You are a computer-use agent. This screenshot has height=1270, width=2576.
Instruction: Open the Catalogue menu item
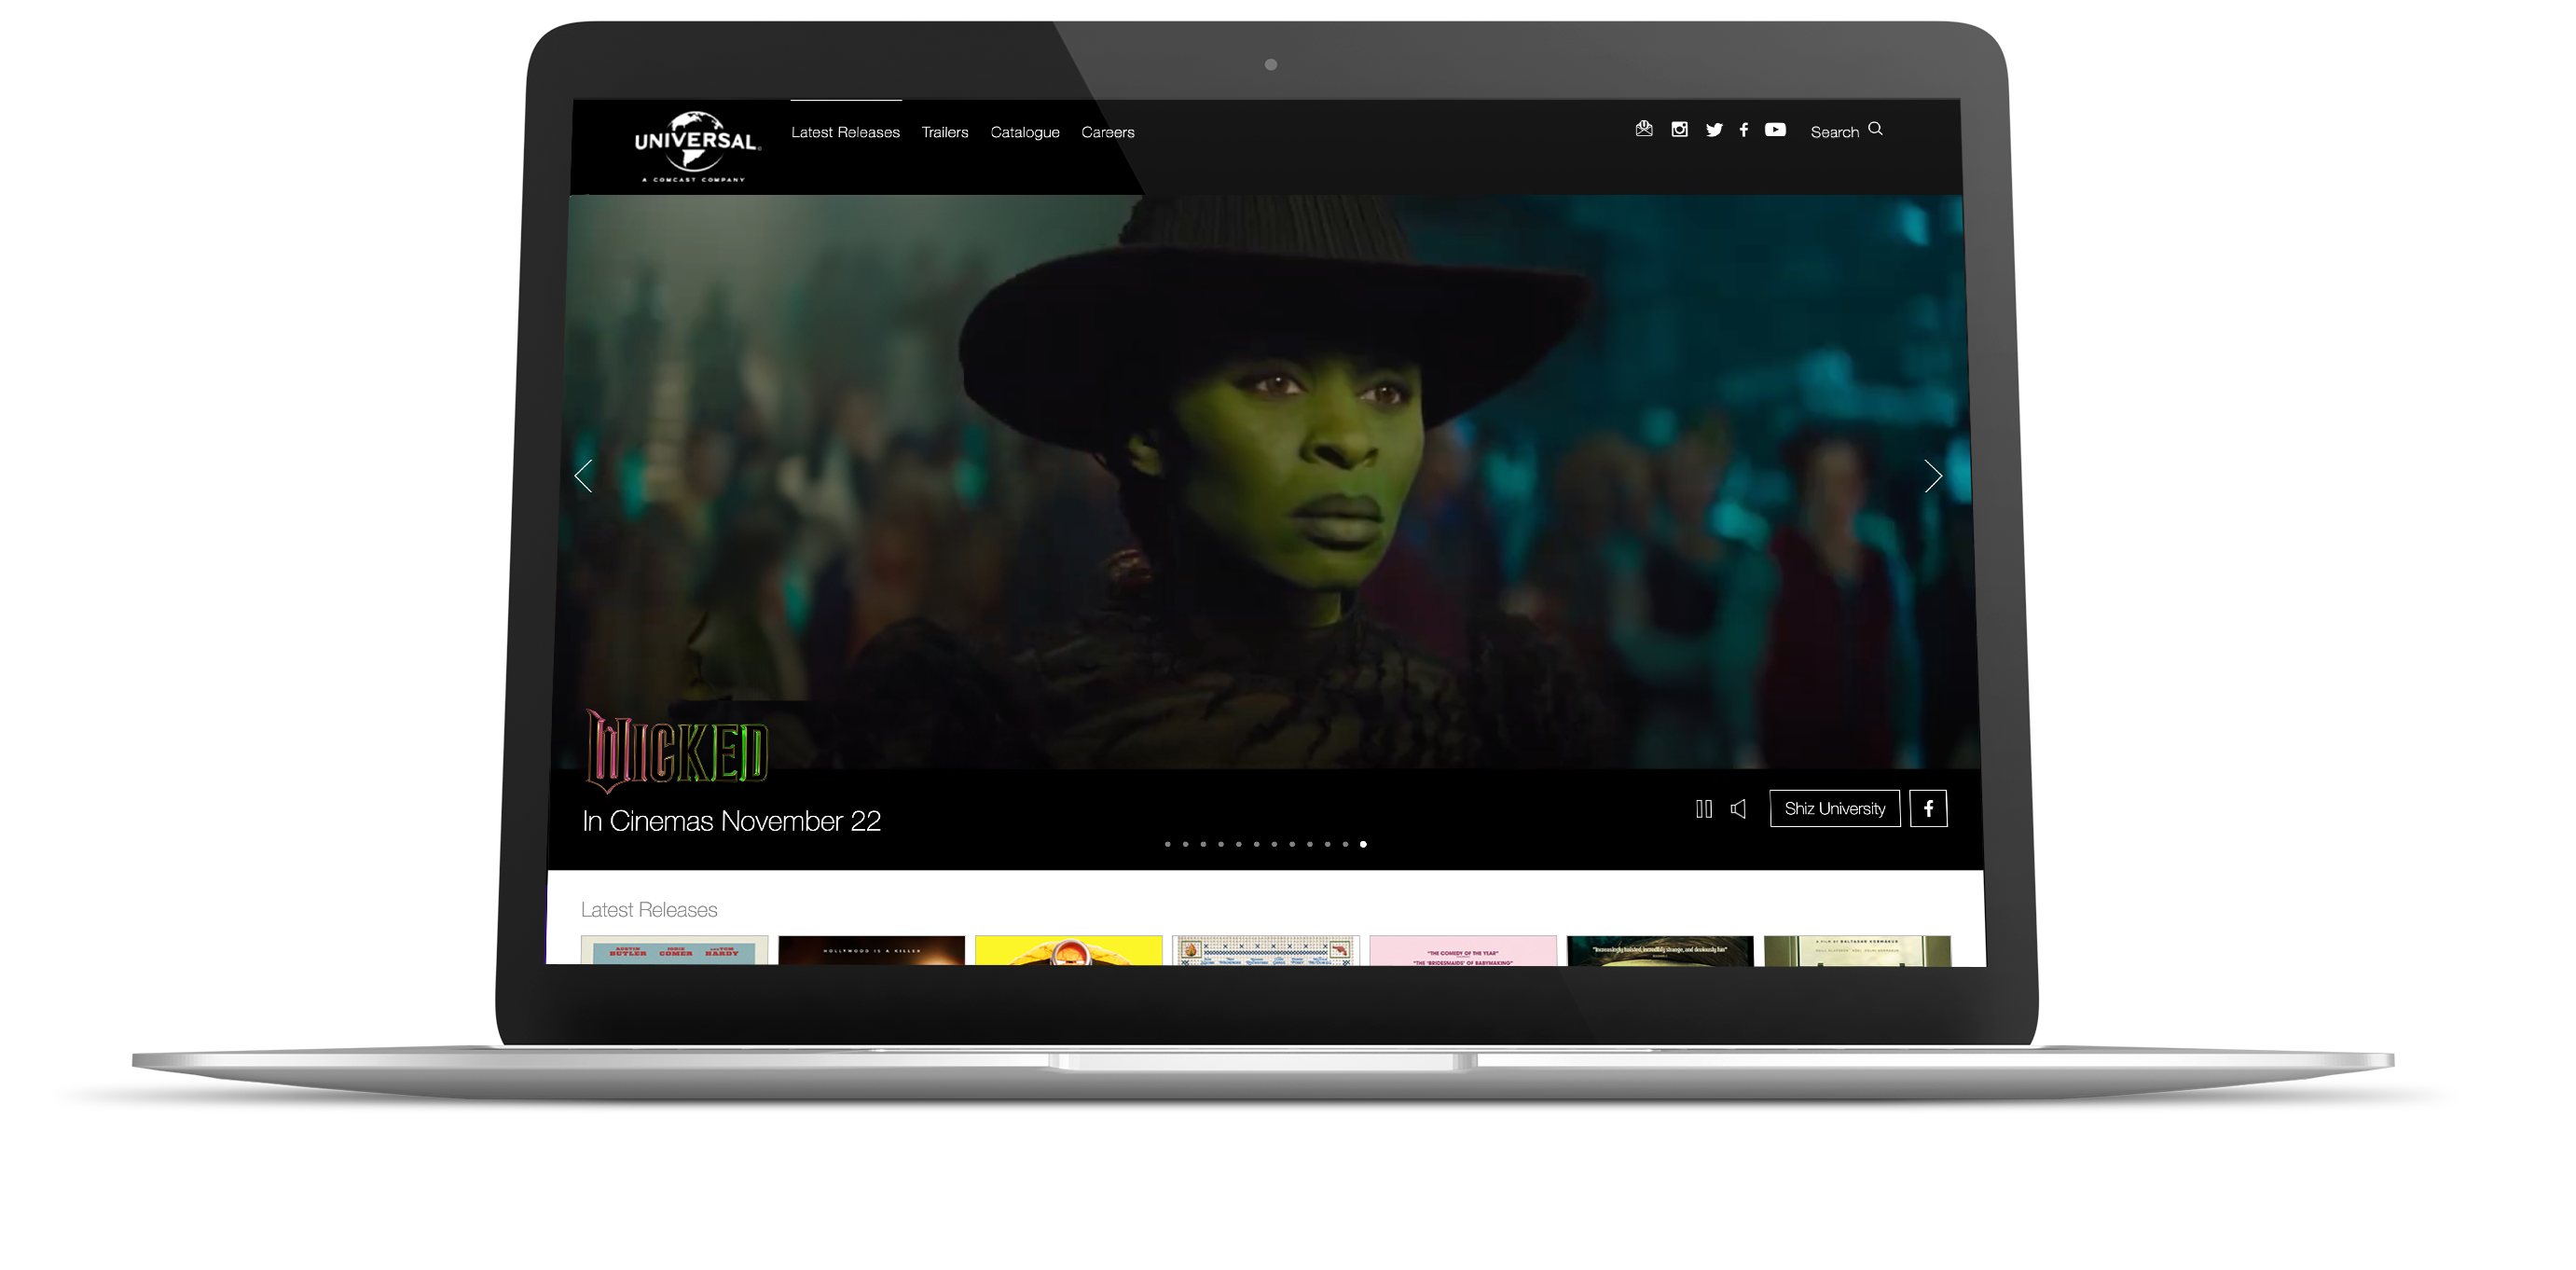tap(1025, 132)
